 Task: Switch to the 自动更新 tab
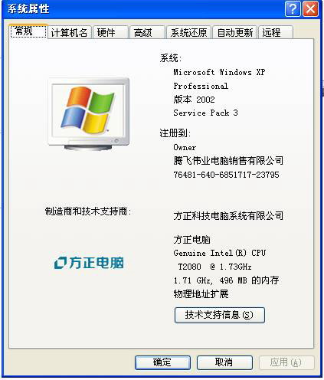235,32
